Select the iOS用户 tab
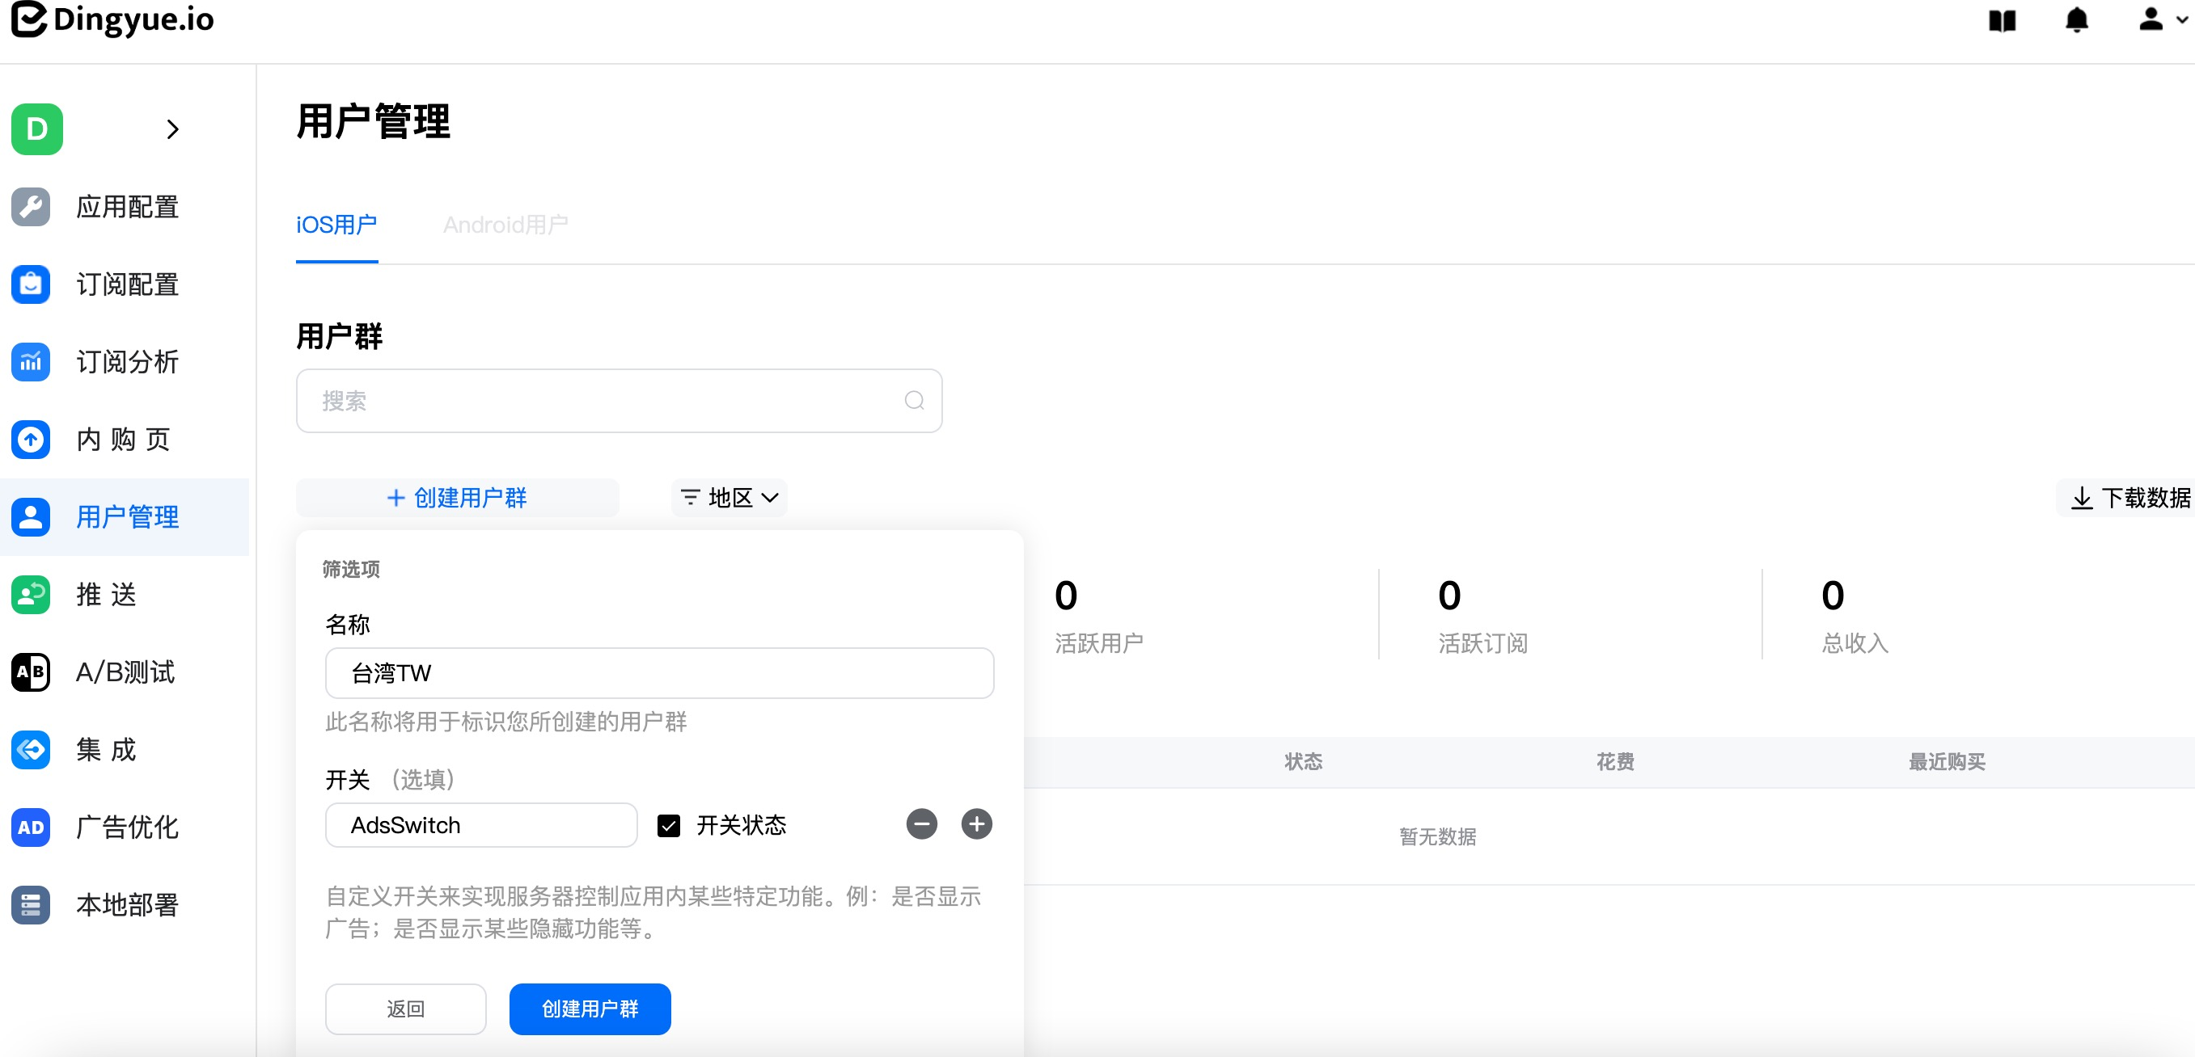This screenshot has width=2195, height=1057. coord(336,224)
